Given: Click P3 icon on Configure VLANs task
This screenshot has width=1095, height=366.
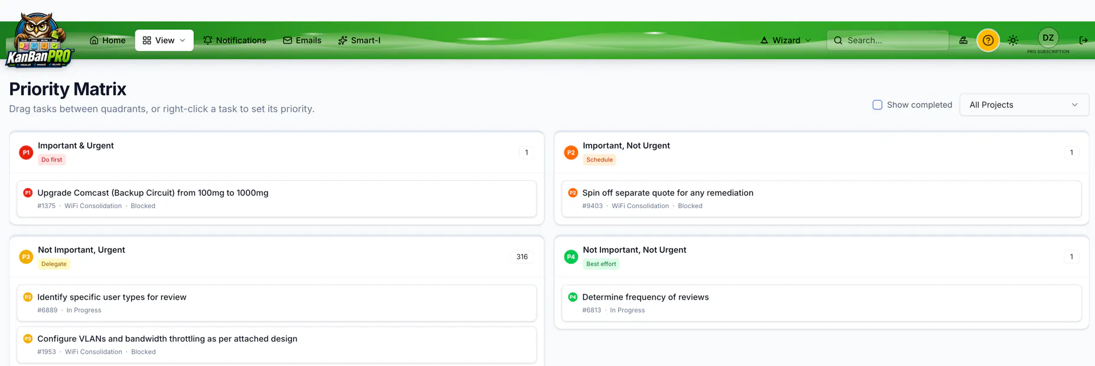Looking at the screenshot, I should (28, 339).
